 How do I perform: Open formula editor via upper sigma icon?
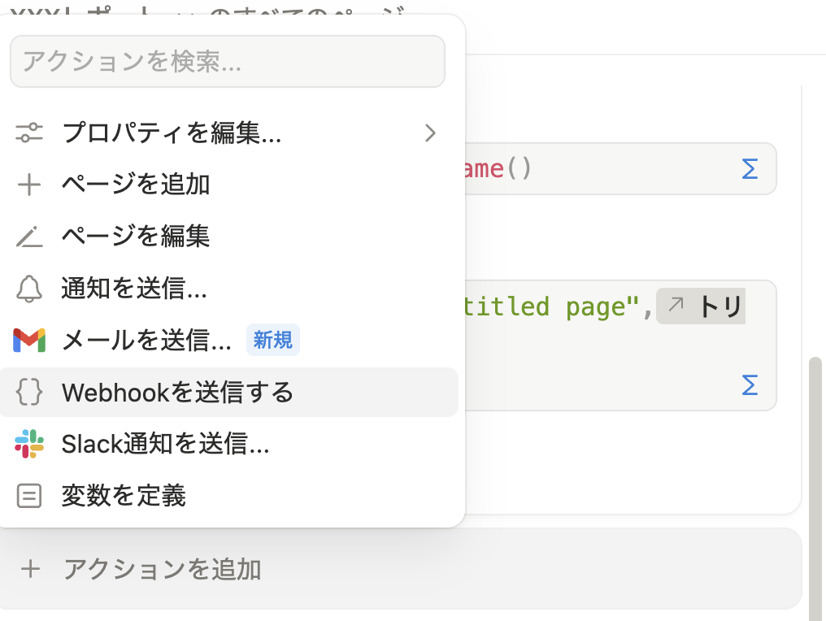pos(750,169)
